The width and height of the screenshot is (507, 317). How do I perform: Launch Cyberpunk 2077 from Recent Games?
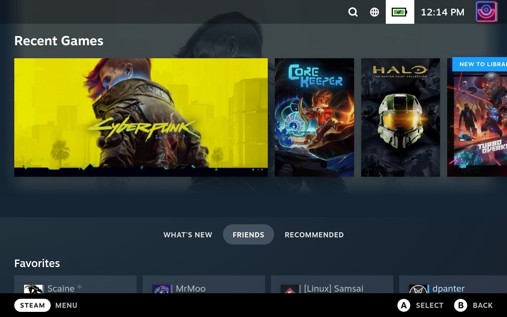click(x=141, y=117)
